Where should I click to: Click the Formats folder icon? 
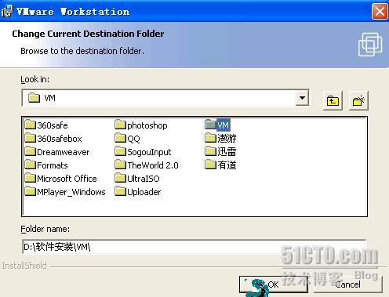tap(30, 165)
